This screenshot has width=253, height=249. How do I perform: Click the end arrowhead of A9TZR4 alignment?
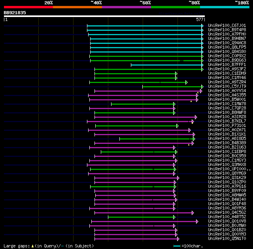pyautogui.click(x=187, y=83)
